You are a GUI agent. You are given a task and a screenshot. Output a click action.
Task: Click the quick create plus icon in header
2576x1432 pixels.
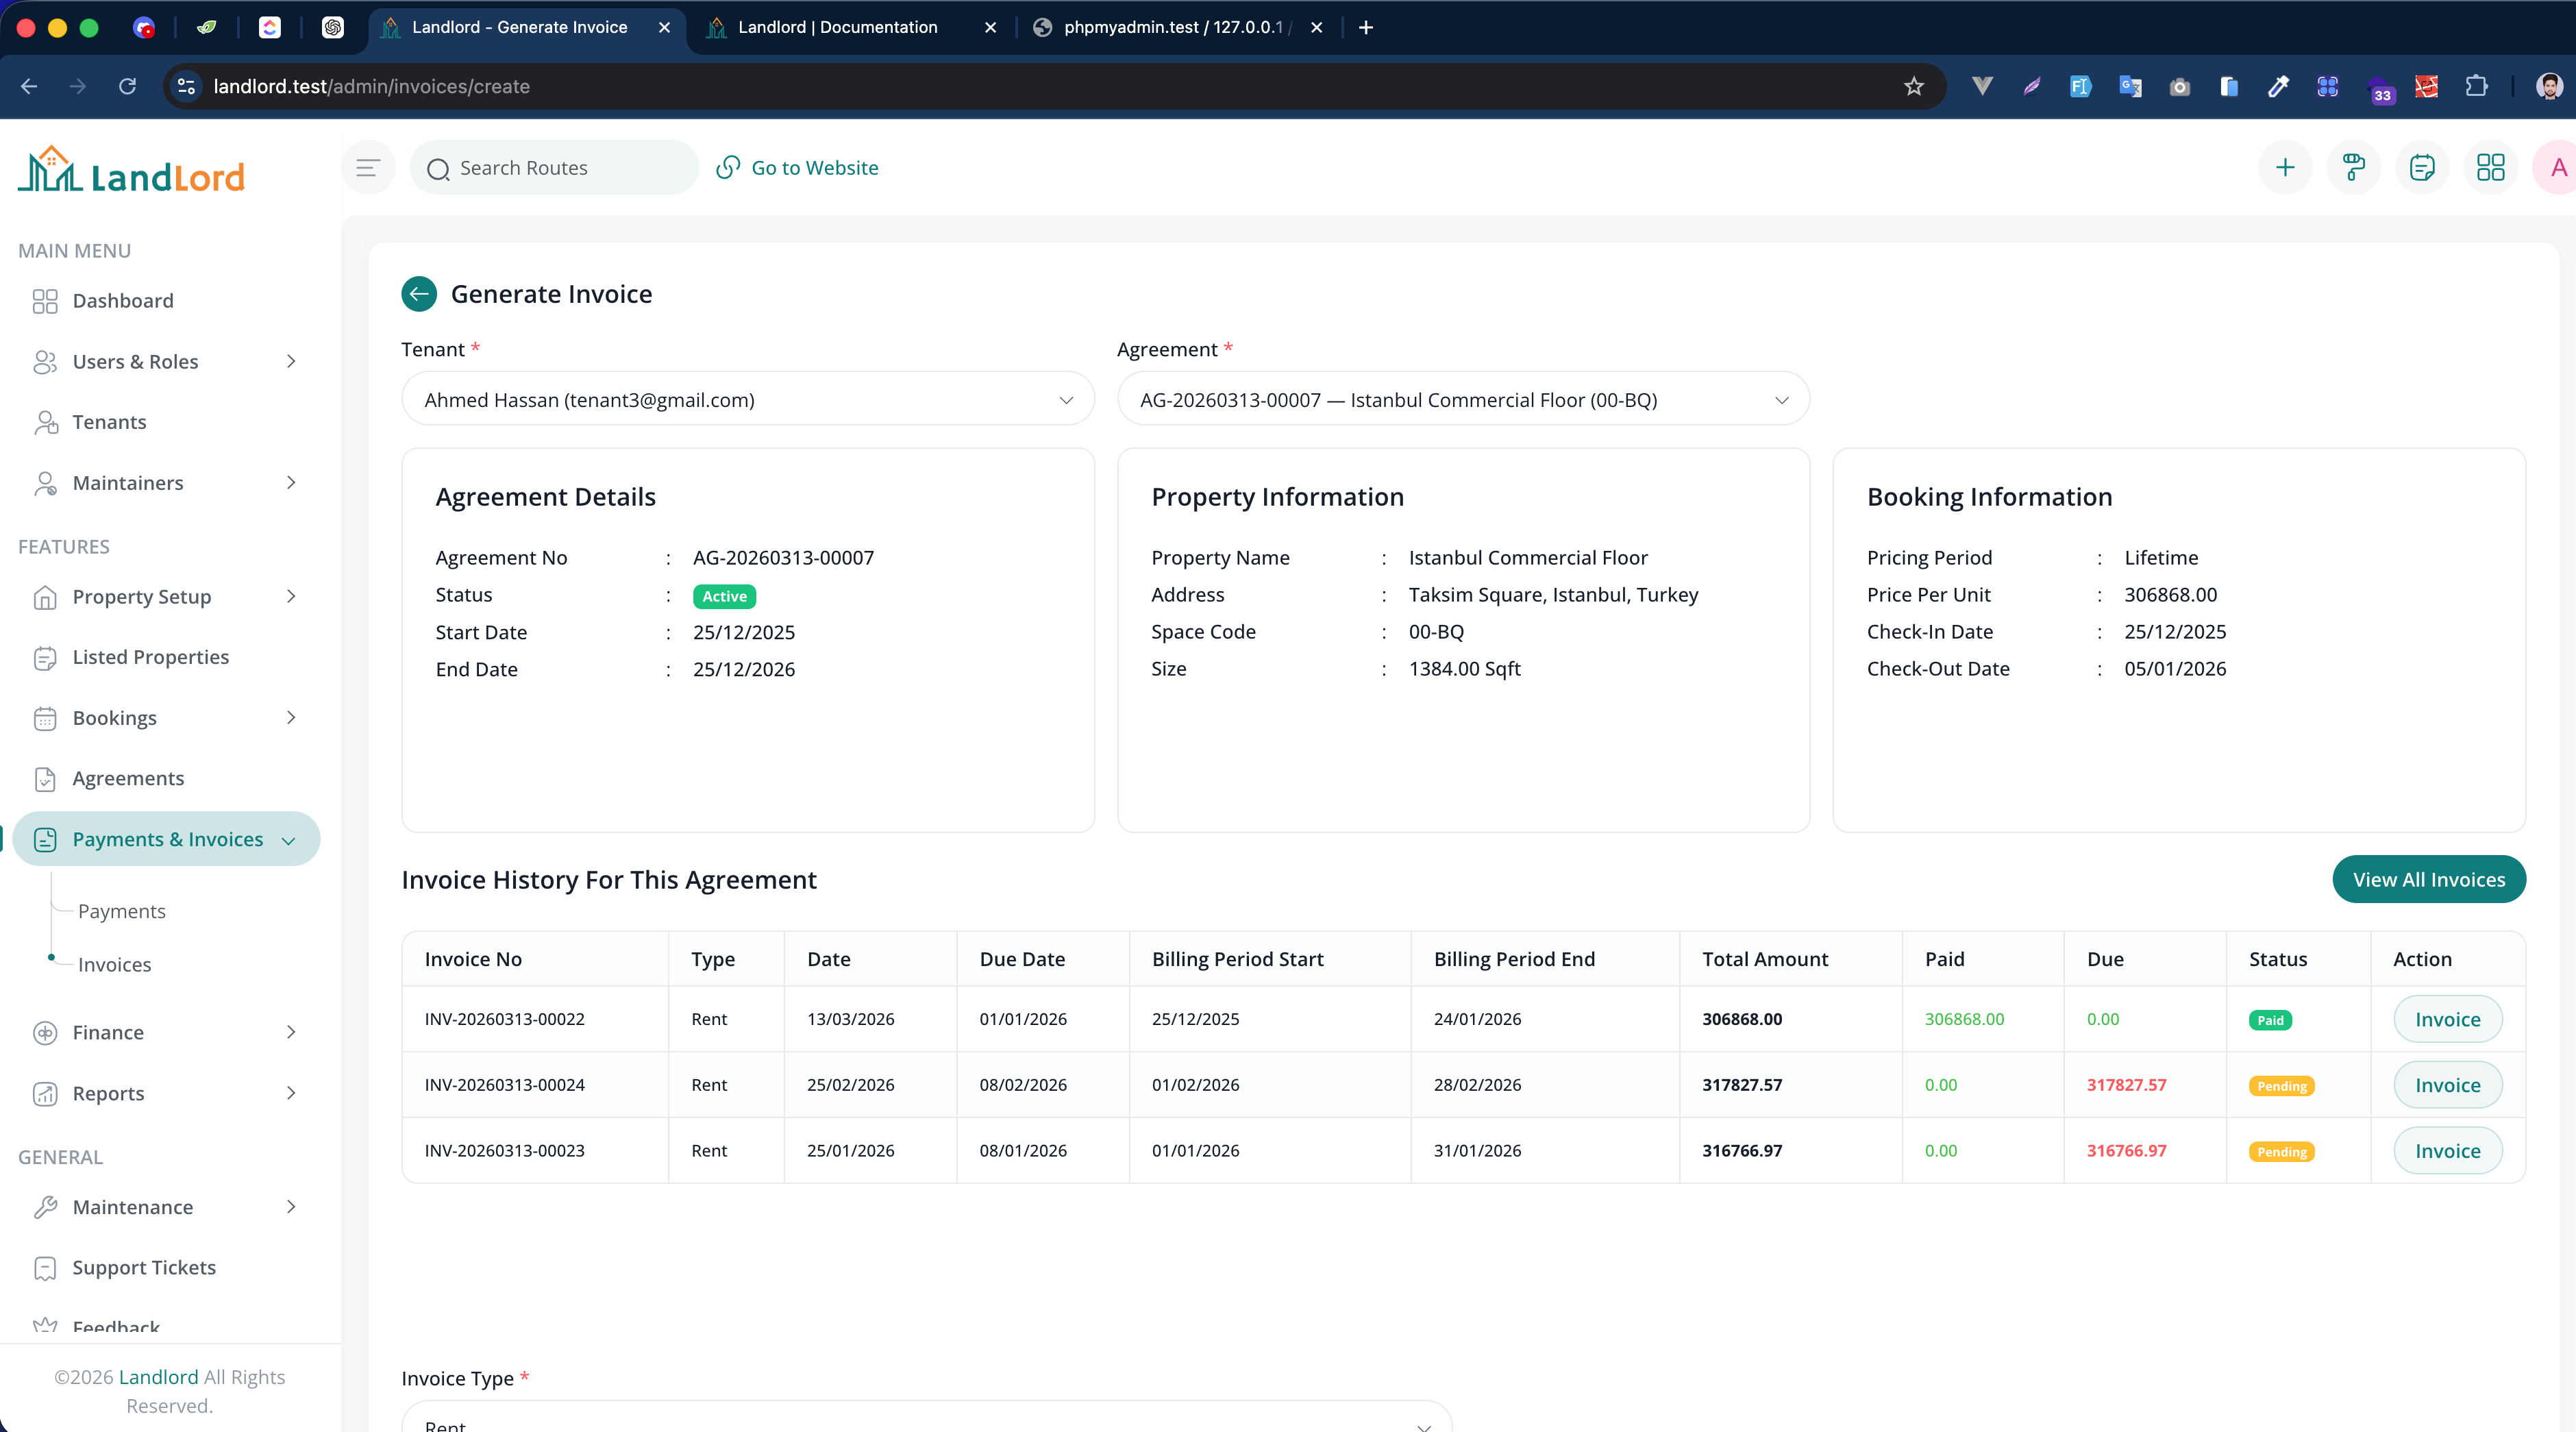pos(2285,167)
